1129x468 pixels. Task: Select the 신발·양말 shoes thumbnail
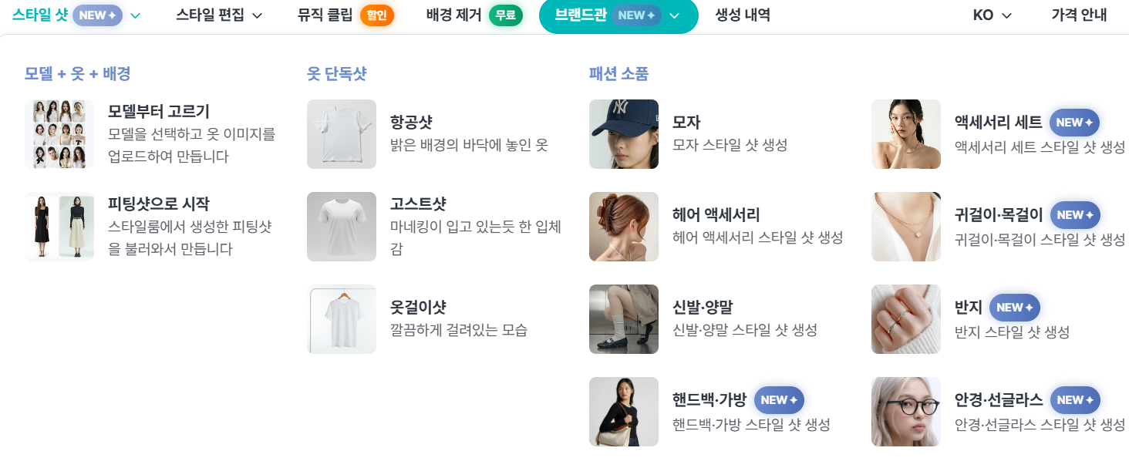624,319
